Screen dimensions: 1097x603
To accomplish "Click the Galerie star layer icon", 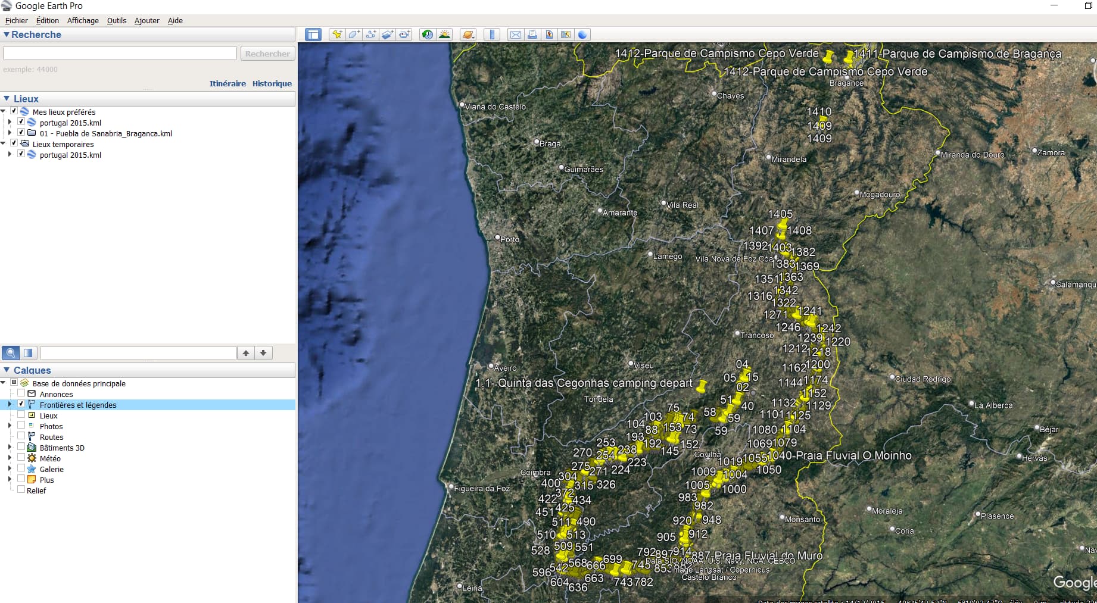I will click(x=32, y=469).
